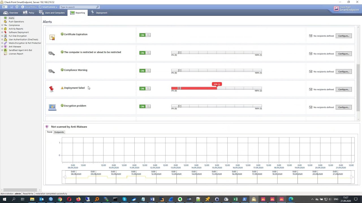
Task: Check the Deployment failed recipients mail checkbox
Action: pyautogui.click(x=311, y=89)
